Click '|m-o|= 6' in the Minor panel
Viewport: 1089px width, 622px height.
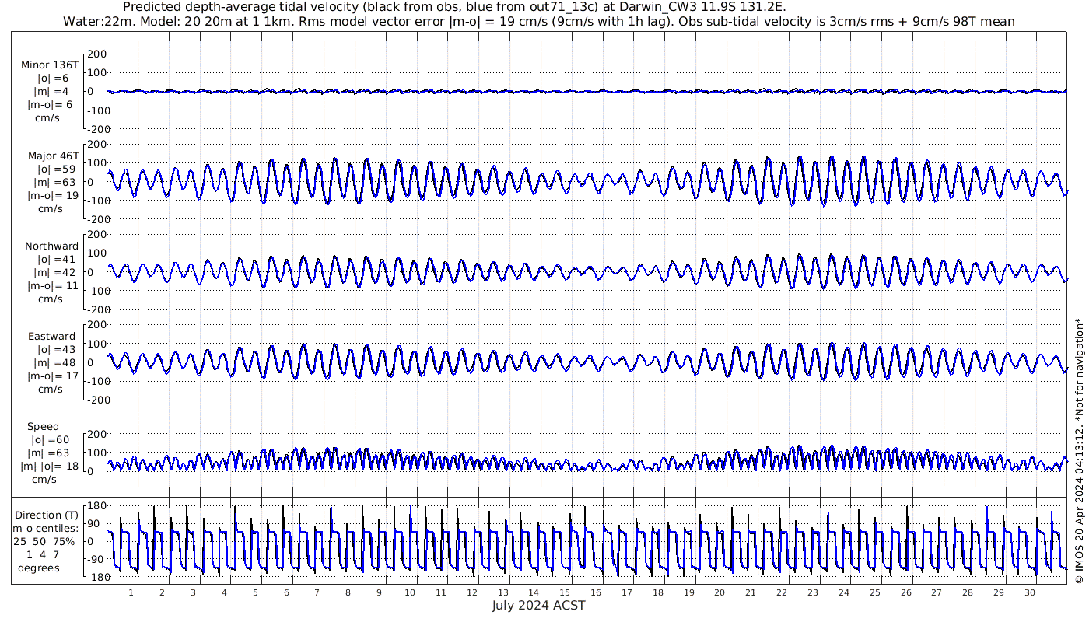[50, 104]
